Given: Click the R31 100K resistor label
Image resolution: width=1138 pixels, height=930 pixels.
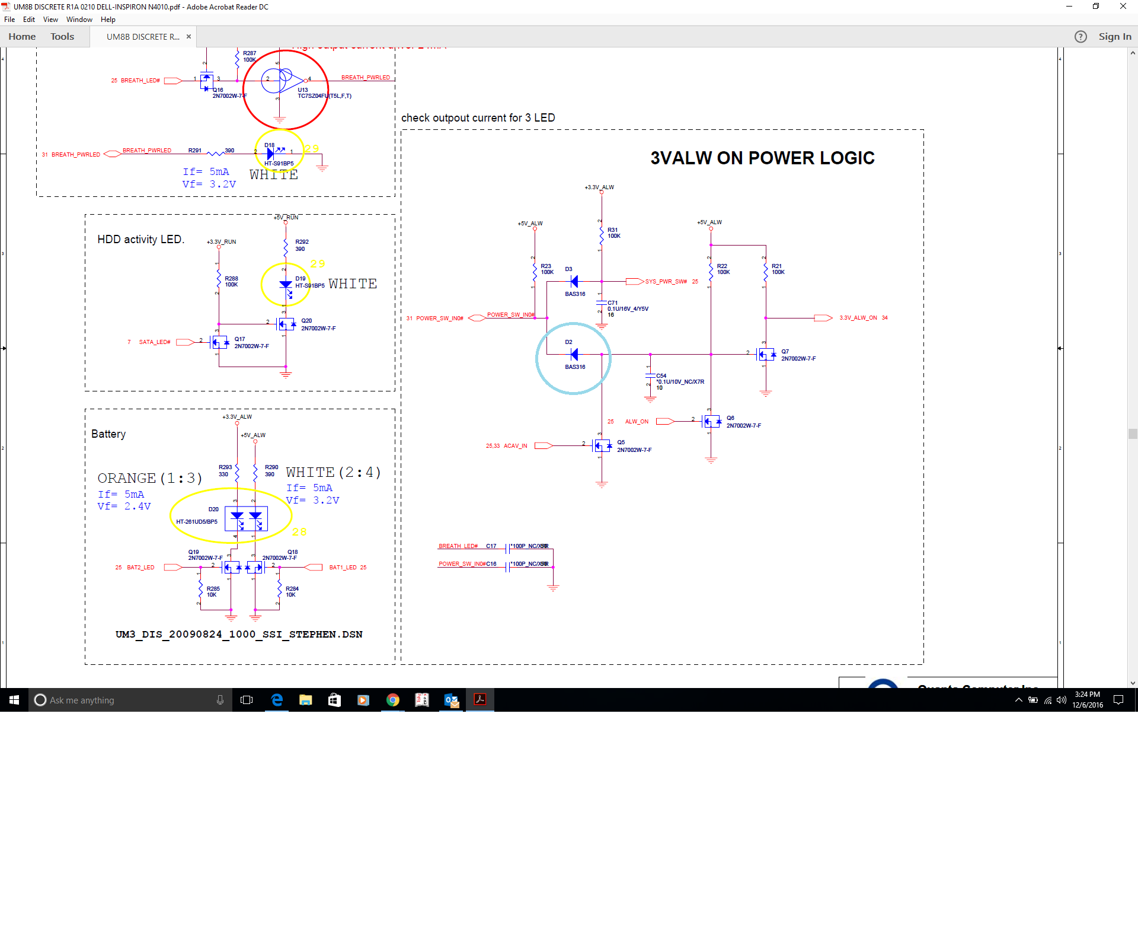Looking at the screenshot, I should coord(613,233).
